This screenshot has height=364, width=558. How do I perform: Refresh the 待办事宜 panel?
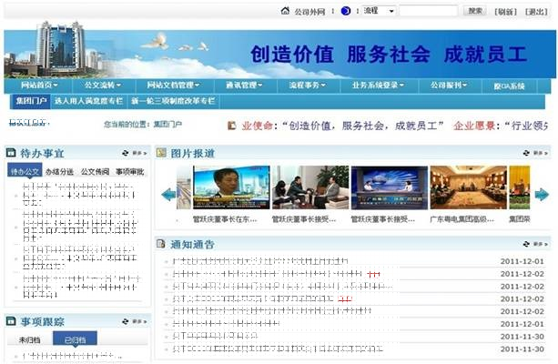point(126,153)
